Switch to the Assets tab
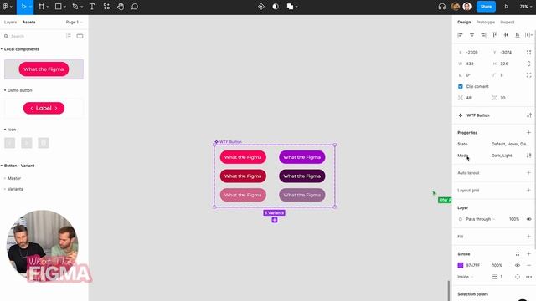The image size is (536, 301). (29, 23)
